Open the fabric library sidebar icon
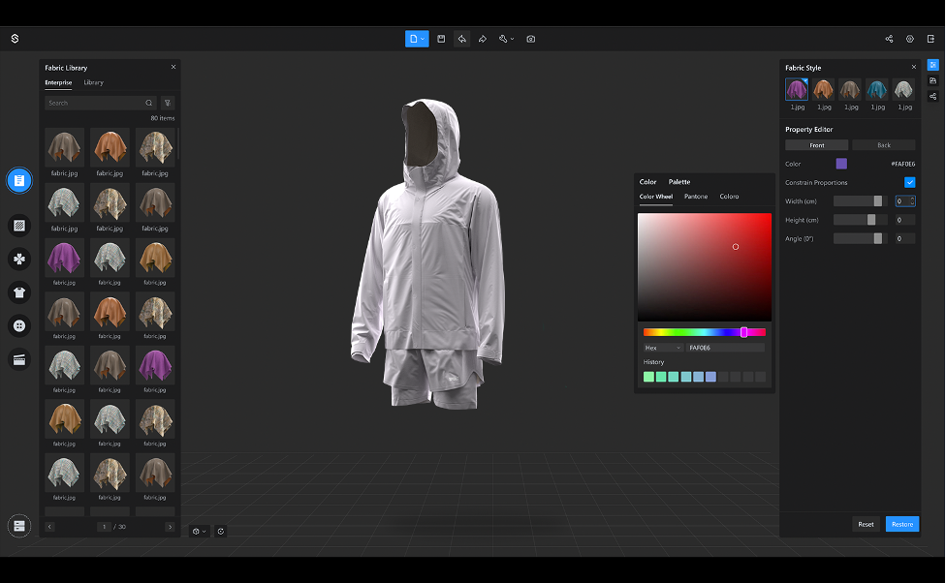This screenshot has height=583, width=946. click(x=18, y=180)
